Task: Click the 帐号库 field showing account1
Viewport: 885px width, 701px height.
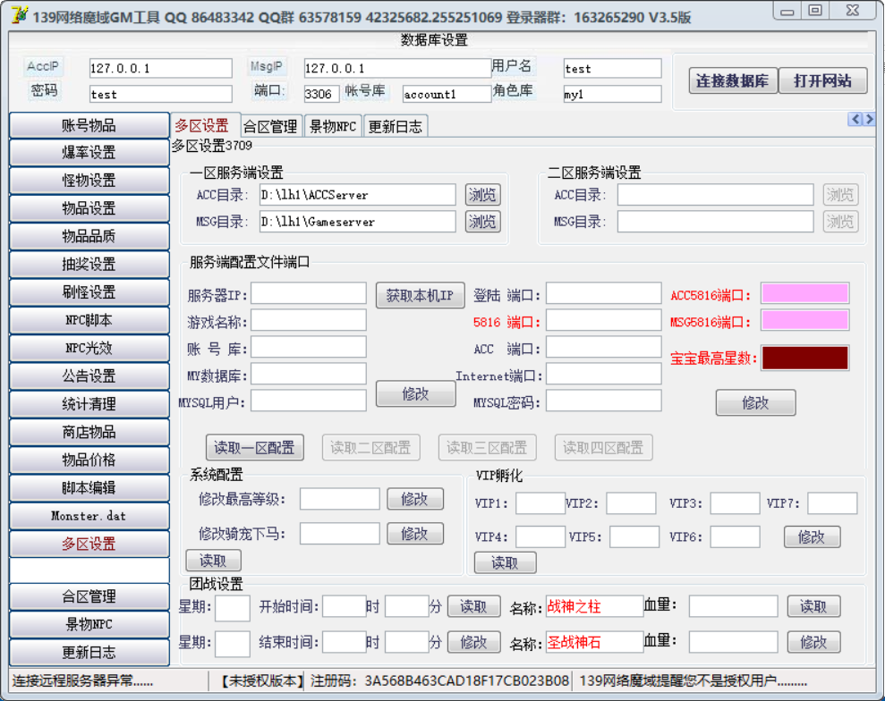Action: pyautogui.click(x=447, y=94)
